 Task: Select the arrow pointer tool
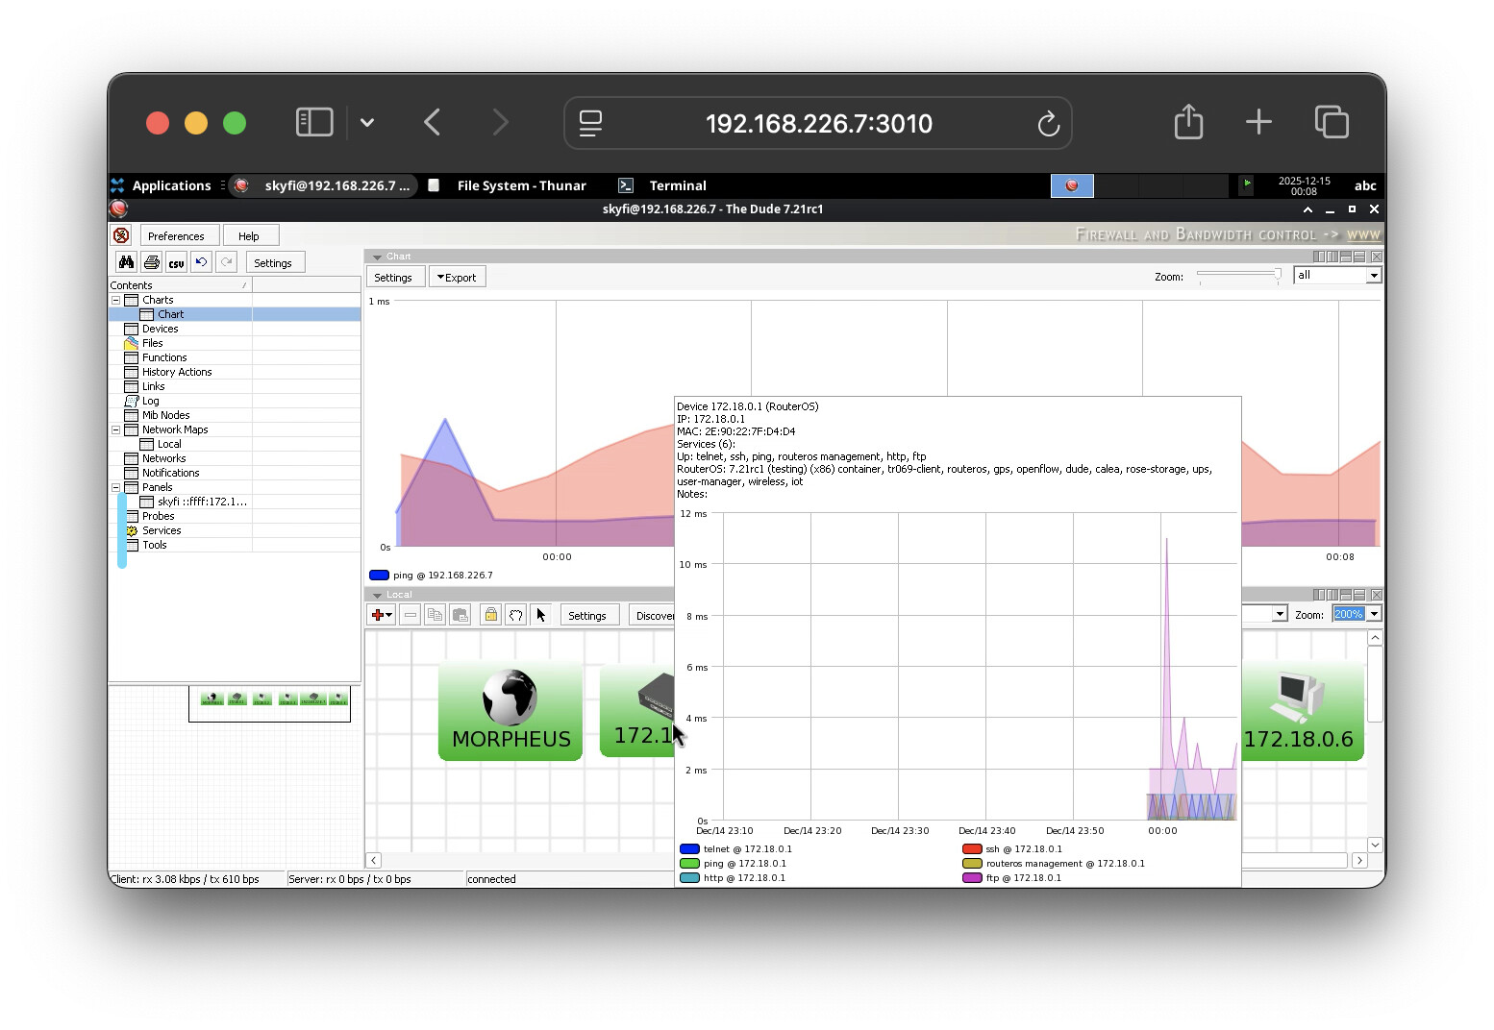point(540,615)
